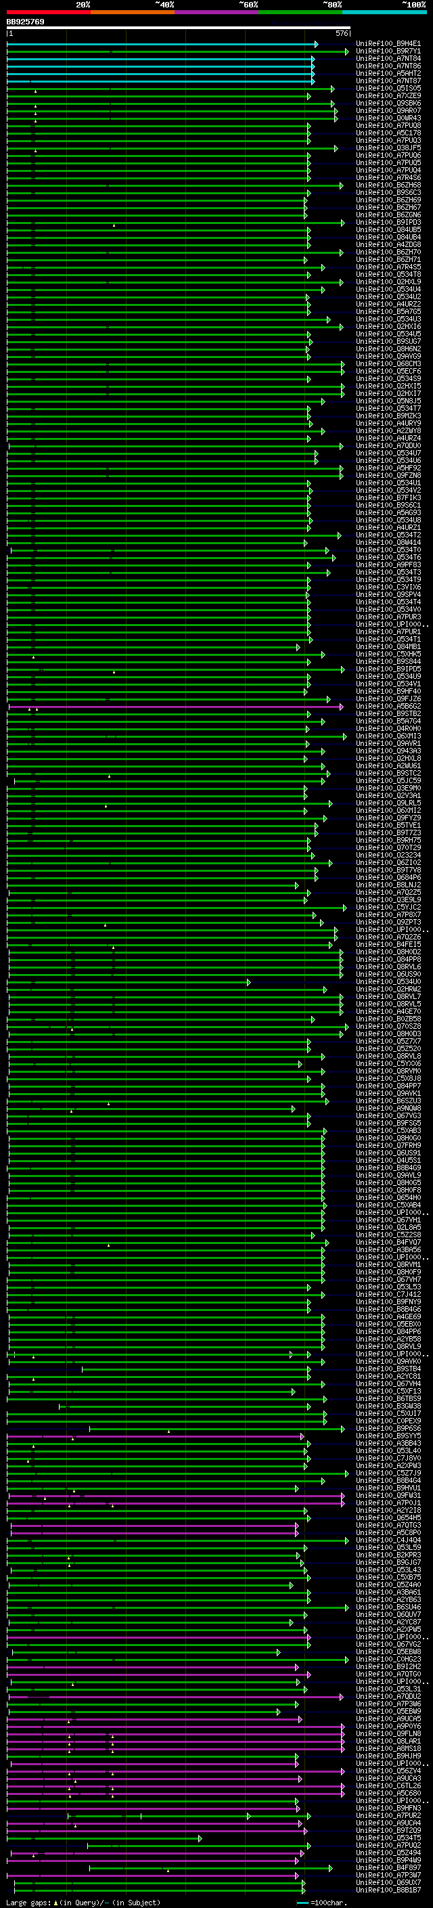Image resolution: width=433 pixels, height=1908 pixels.
Task: Open hit UniRef100_A7NT84
Action: coord(388,58)
